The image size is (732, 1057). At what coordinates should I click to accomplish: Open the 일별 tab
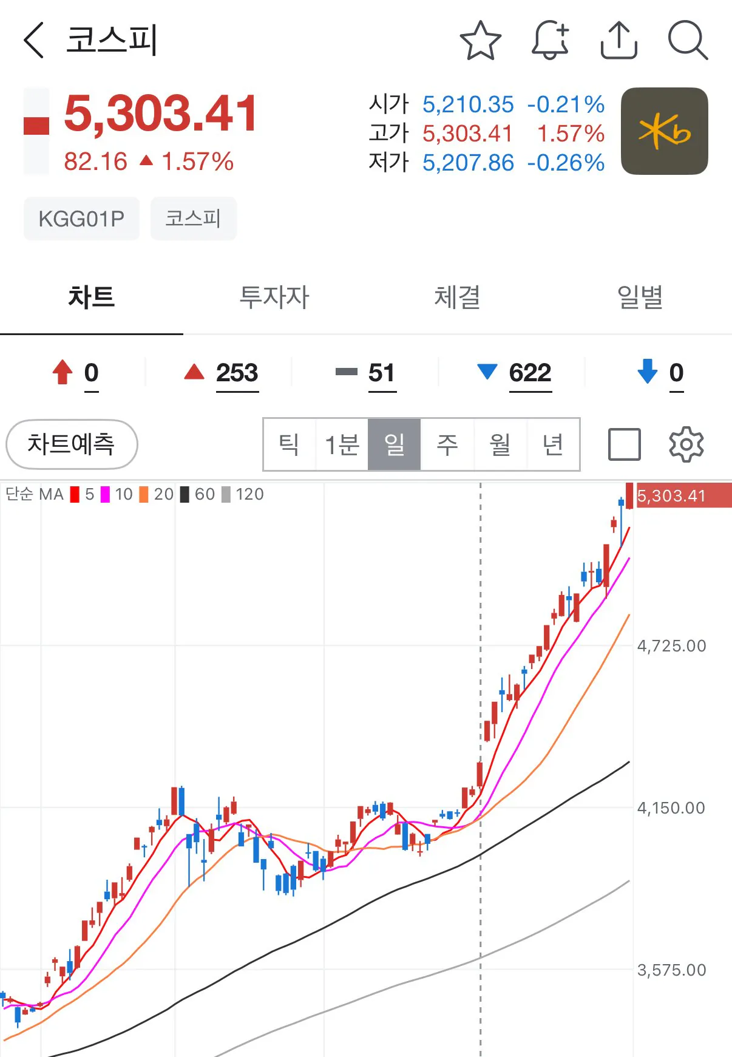(640, 297)
